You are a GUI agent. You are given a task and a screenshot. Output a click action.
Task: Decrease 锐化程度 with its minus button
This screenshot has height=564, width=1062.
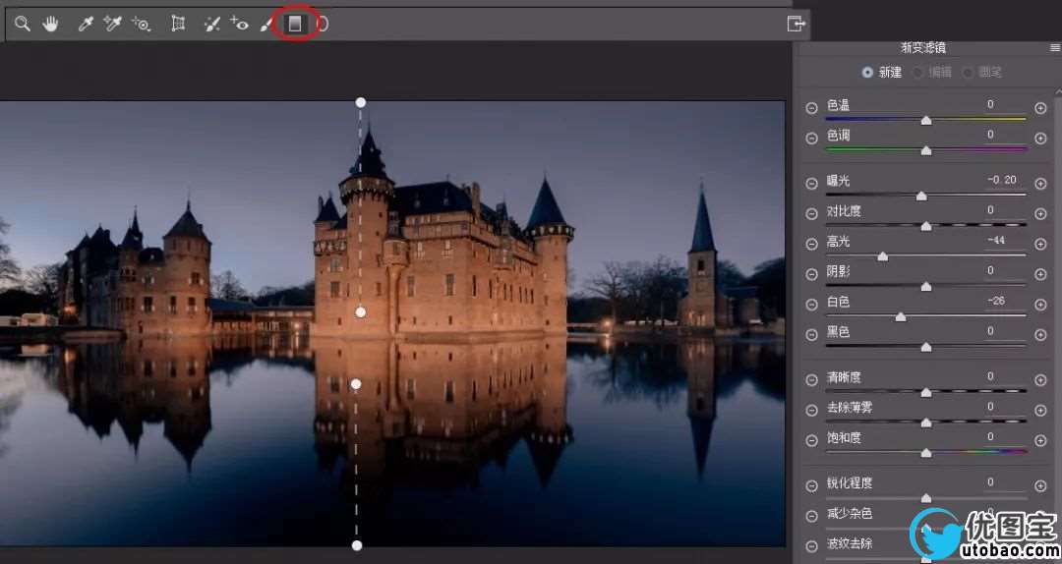pos(811,485)
